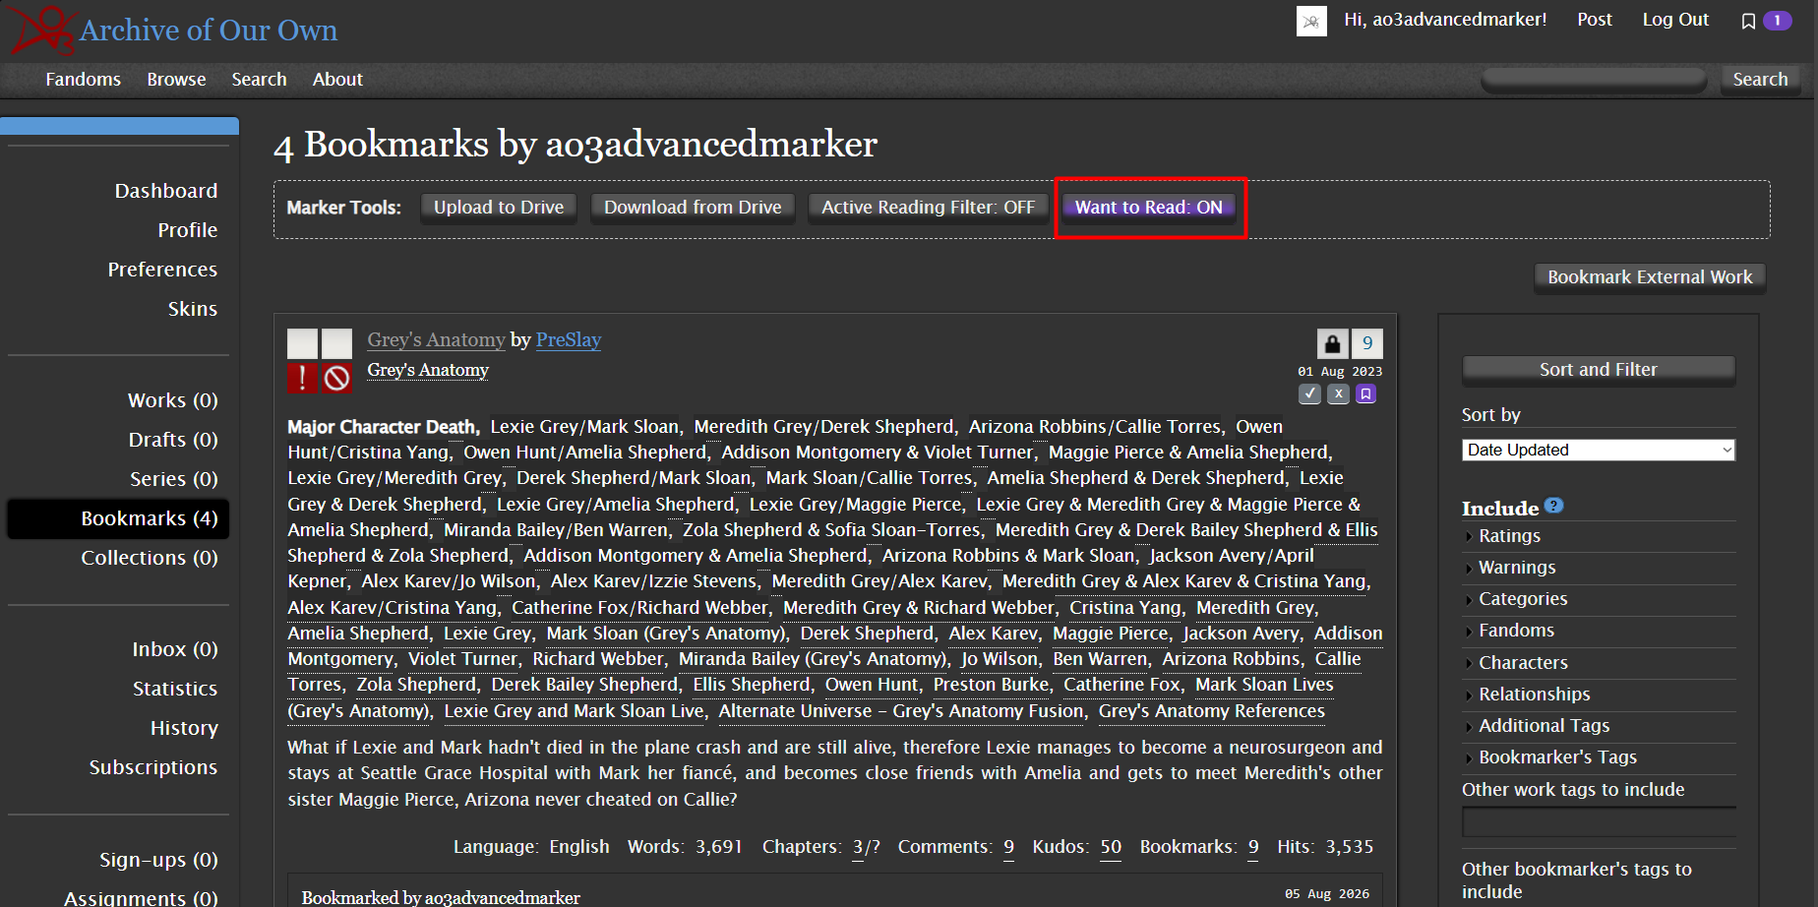Open the user avatar icon beside the greeting
Screen dimensions: 1818x907
click(1311, 21)
